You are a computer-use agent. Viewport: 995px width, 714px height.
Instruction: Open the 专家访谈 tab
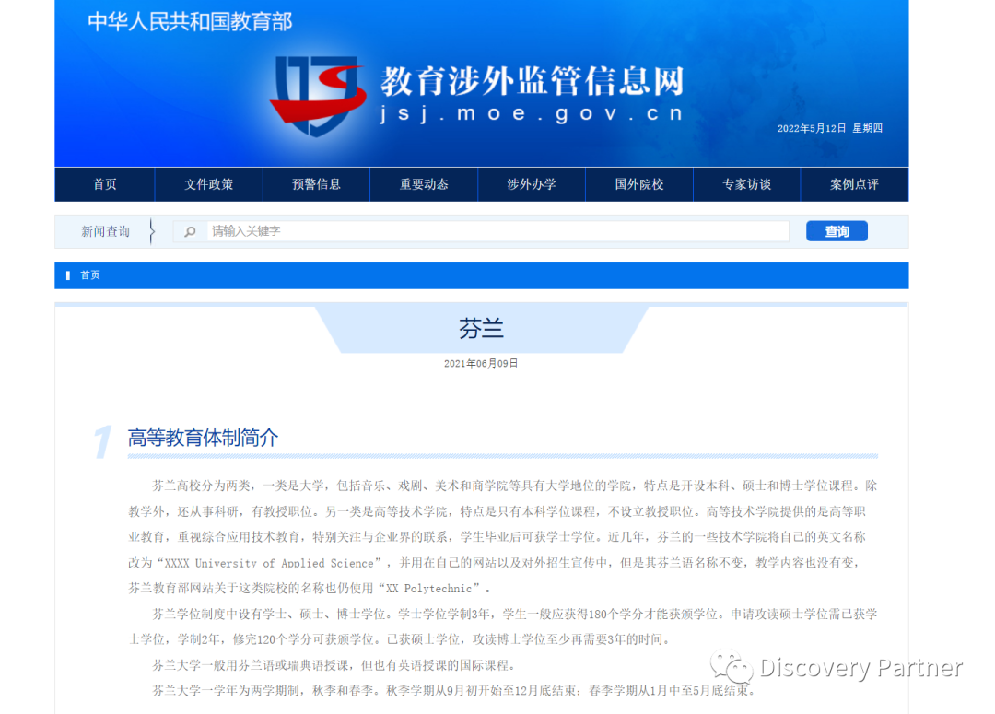pos(746,184)
